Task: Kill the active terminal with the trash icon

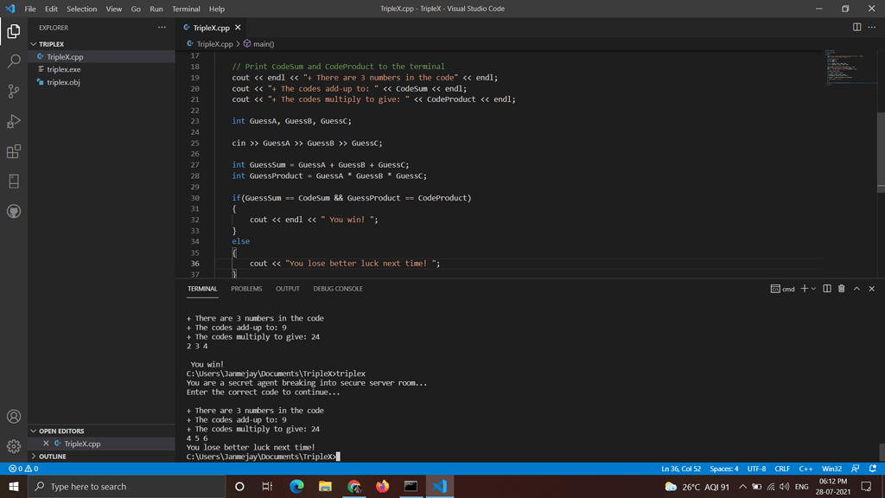Action: click(x=841, y=289)
